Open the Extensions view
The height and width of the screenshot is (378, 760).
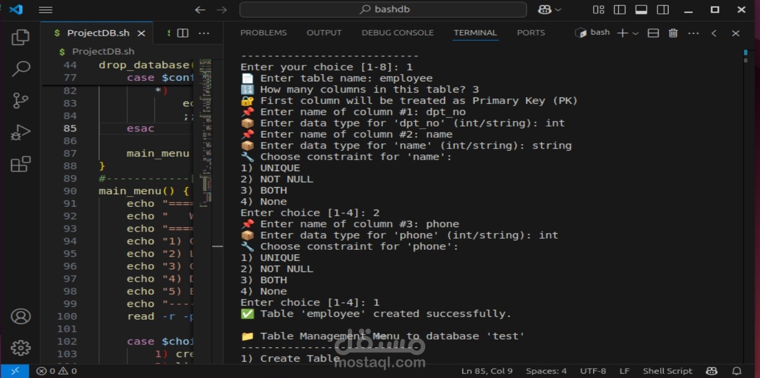pyautogui.click(x=20, y=165)
